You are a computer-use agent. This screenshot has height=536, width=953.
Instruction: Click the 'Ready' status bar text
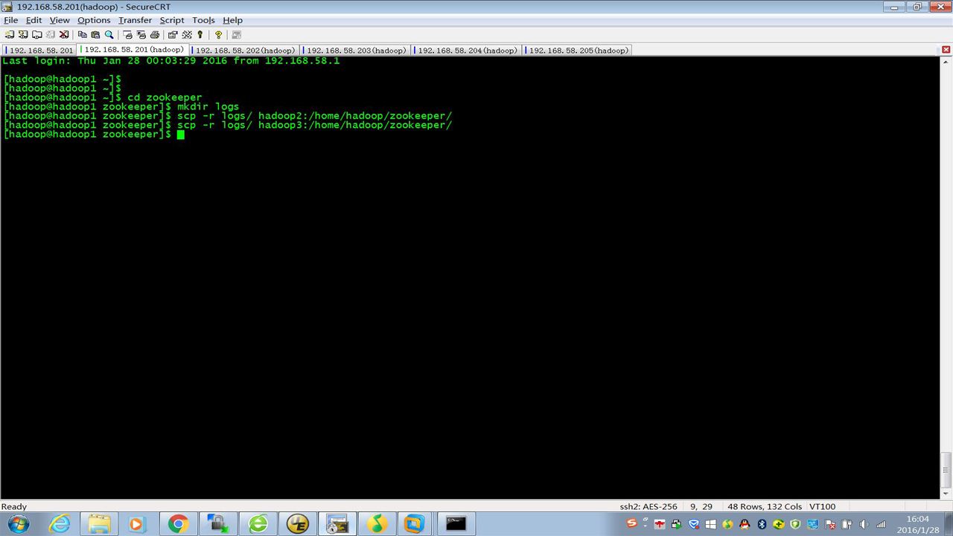[14, 506]
